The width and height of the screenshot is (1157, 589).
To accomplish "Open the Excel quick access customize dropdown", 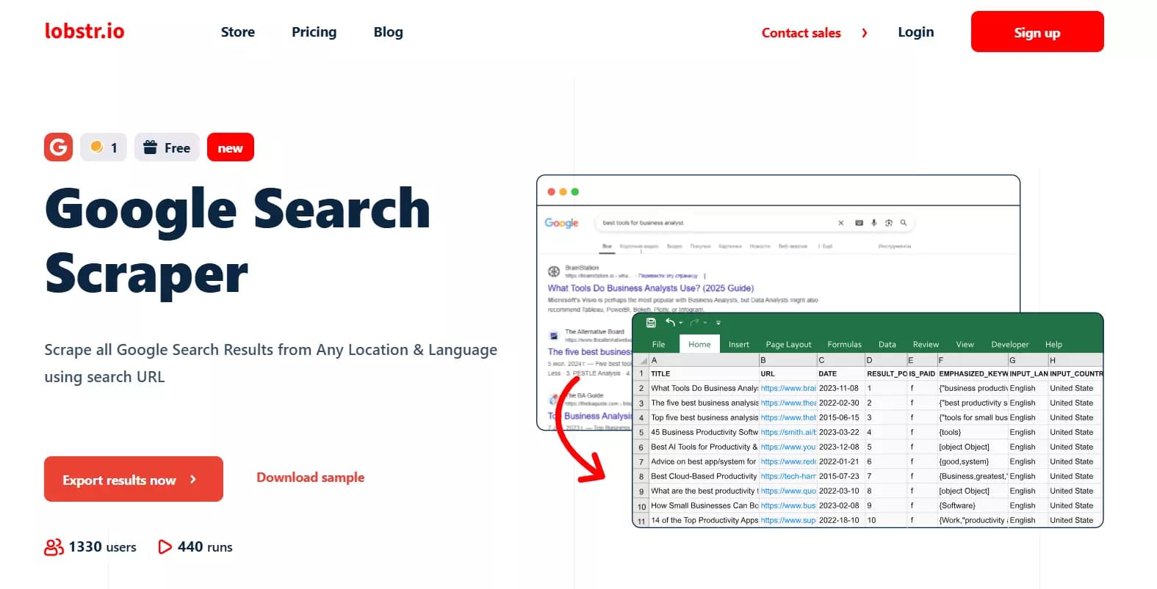I will (718, 323).
